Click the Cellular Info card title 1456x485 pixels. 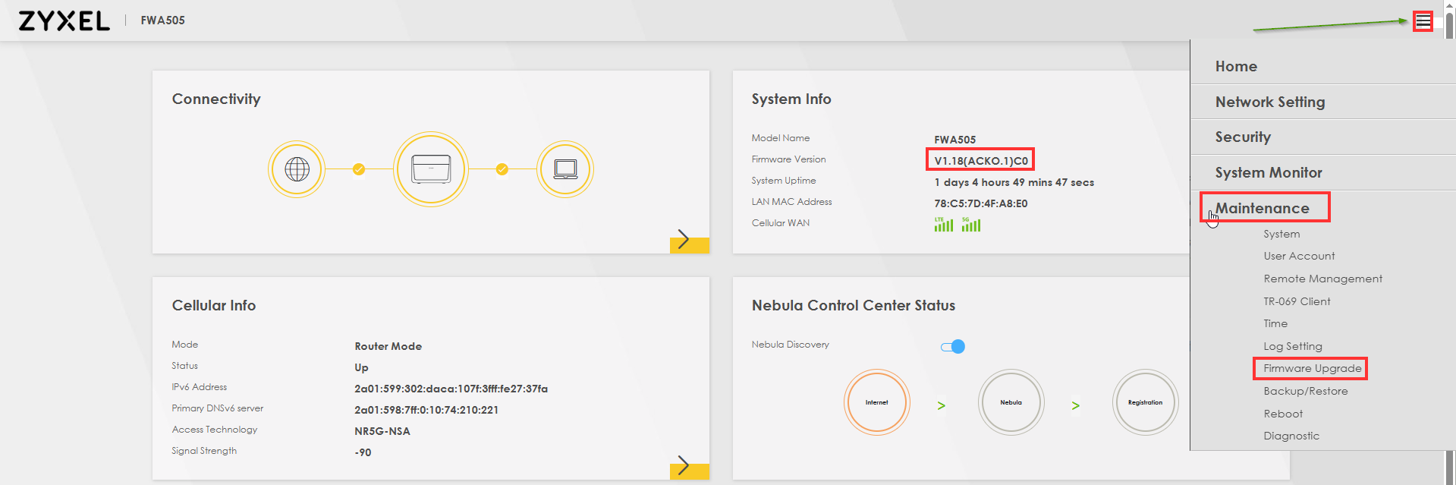pyautogui.click(x=214, y=306)
